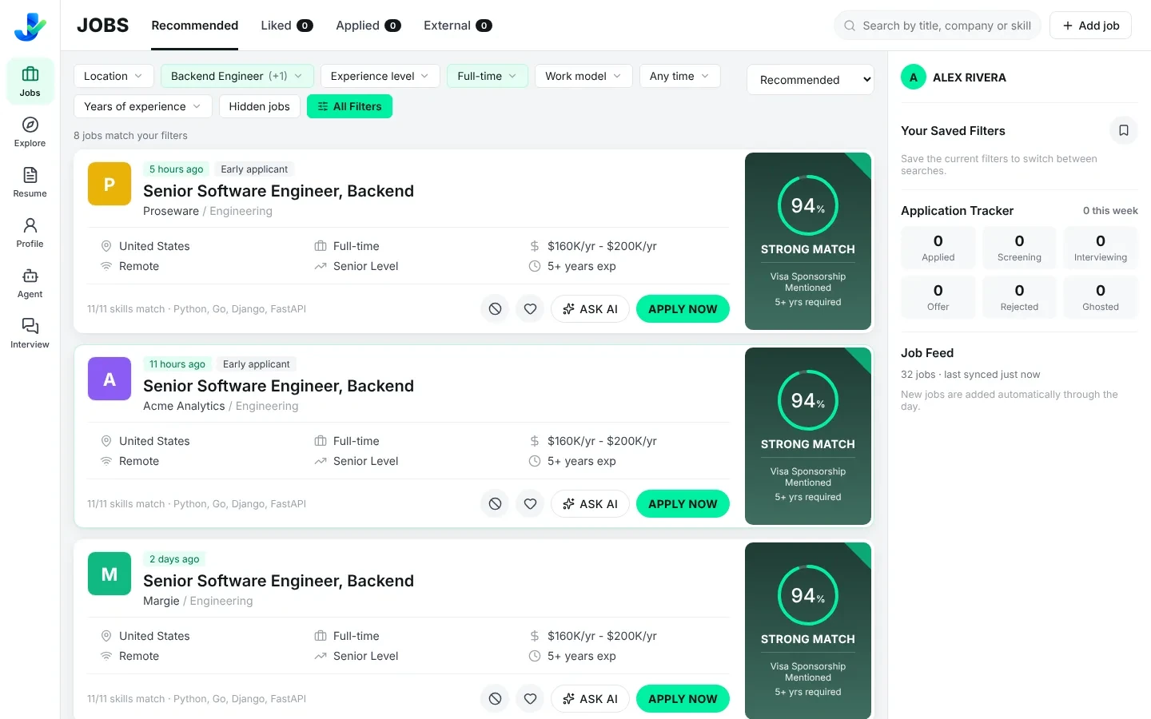Open the Ghosted tracker tile
Screen dimensions: 1151x719
click(x=1101, y=297)
